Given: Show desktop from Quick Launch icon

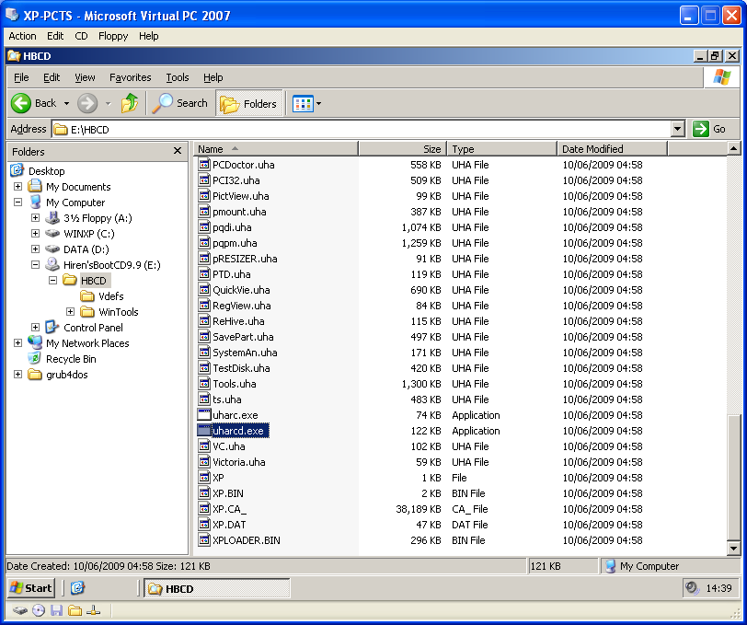Looking at the screenshot, I should coord(77,588).
